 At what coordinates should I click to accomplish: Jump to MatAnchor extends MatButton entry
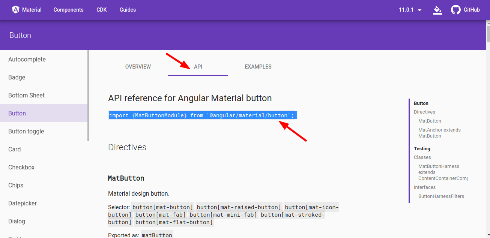pyautogui.click(x=439, y=133)
